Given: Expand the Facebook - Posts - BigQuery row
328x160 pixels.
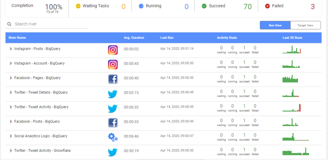Looking at the screenshot, I should (11, 122).
